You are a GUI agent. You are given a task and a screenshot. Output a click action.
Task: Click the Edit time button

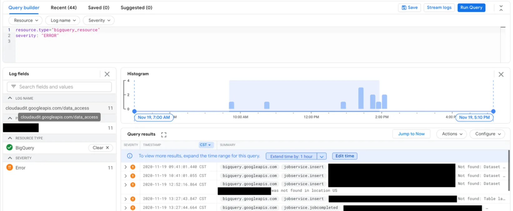pos(345,156)
